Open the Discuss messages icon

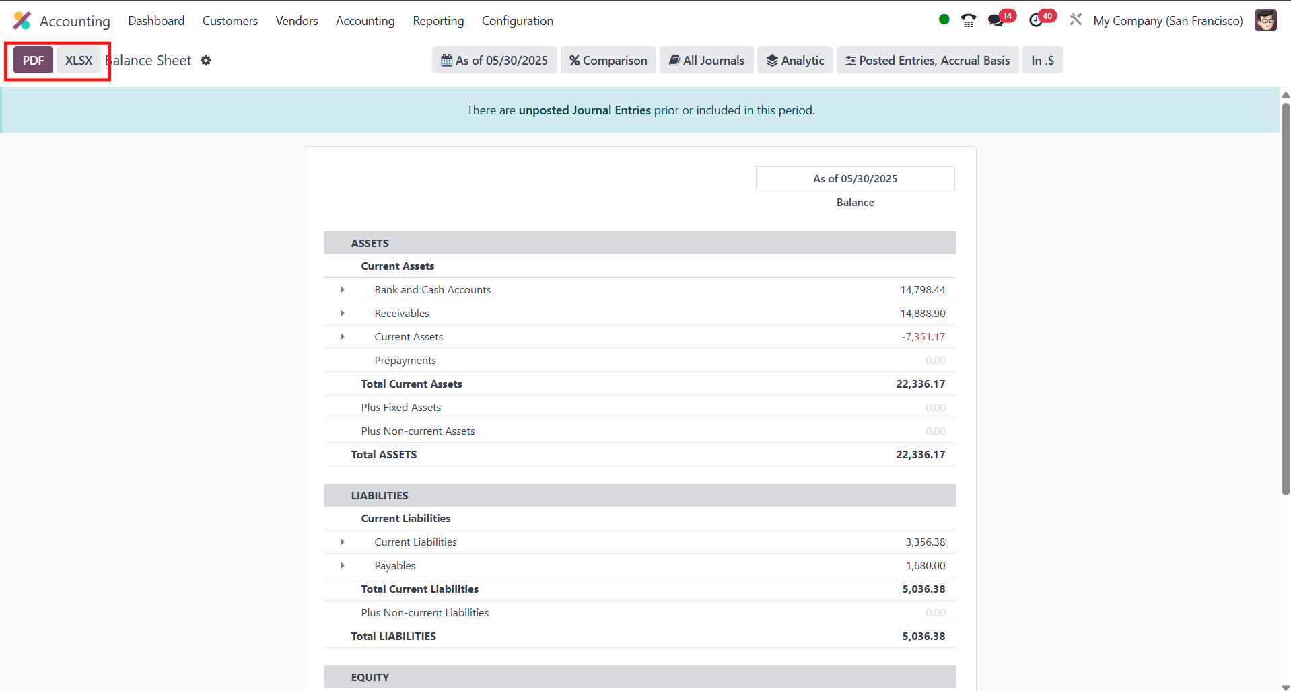pos(996,20)
